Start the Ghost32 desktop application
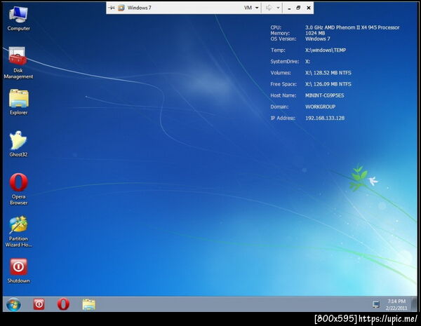 [18, 144]
